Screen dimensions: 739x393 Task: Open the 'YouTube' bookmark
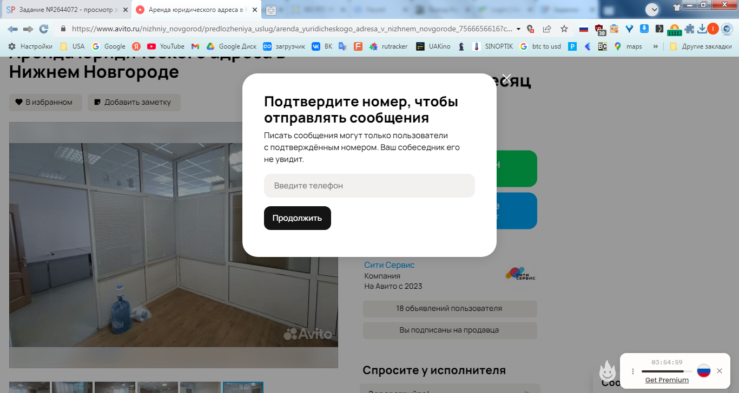(x=166, y=46)
